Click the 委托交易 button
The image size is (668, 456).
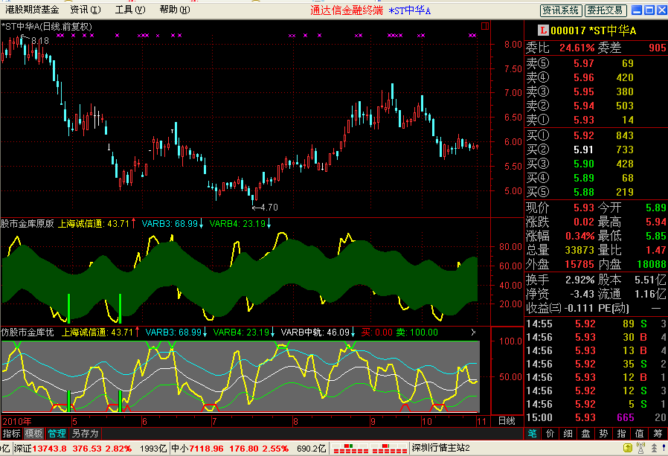(x=605, y=10)
